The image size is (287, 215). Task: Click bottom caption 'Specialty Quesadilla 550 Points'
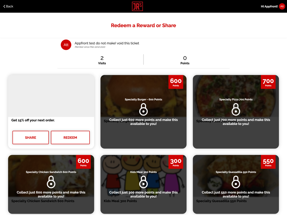[x=221, y=201]
